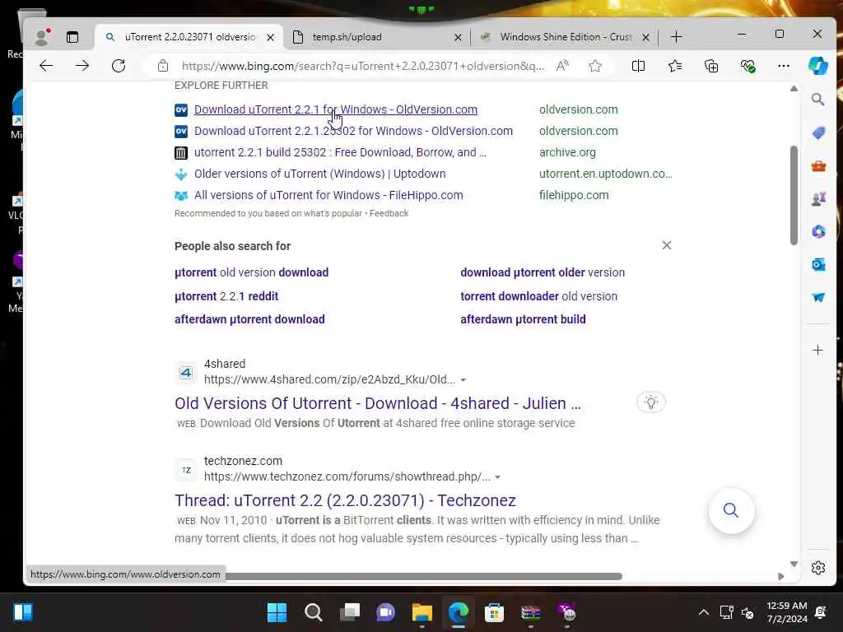Search µtorrent old version download
The width and height of the screenshot is (843, 632).
coord(251,272)
